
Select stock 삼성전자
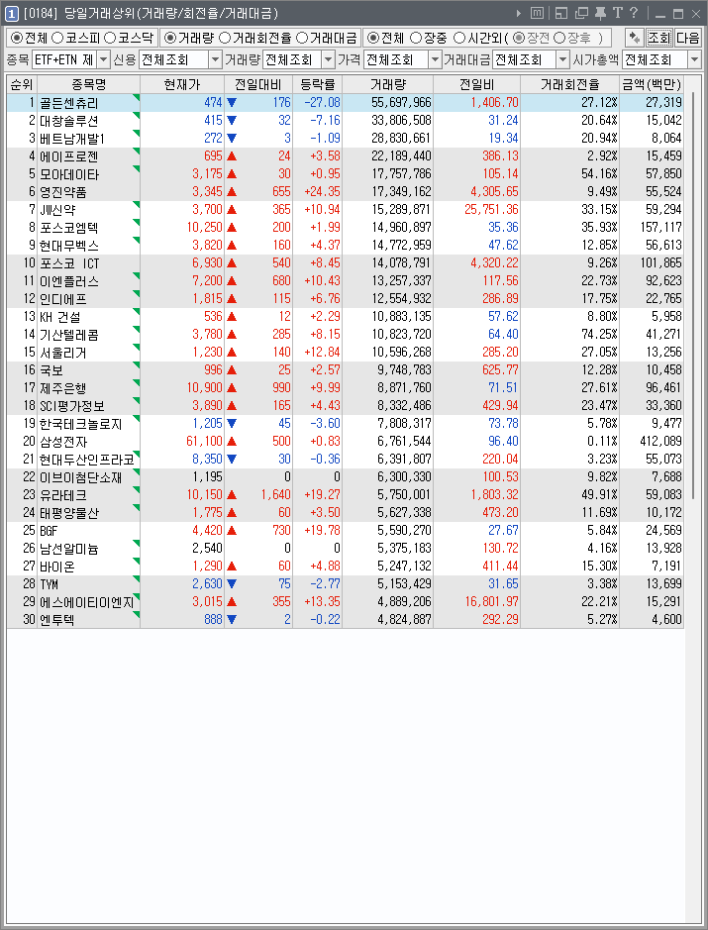(x=62, y=442)
